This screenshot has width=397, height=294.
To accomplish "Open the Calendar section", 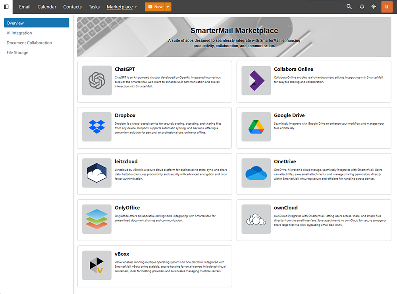I will click(x=47, y=7).
